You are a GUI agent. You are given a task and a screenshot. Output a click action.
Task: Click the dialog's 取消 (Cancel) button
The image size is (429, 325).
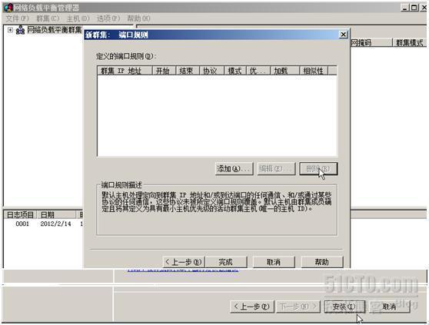tap(274, 262)
